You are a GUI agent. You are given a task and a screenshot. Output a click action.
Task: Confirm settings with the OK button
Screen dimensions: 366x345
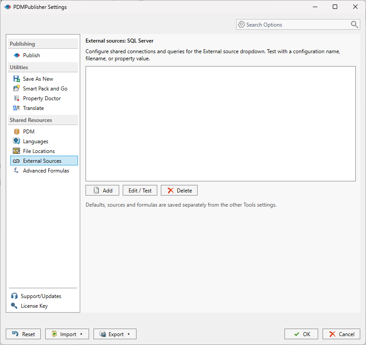(301, 334)
